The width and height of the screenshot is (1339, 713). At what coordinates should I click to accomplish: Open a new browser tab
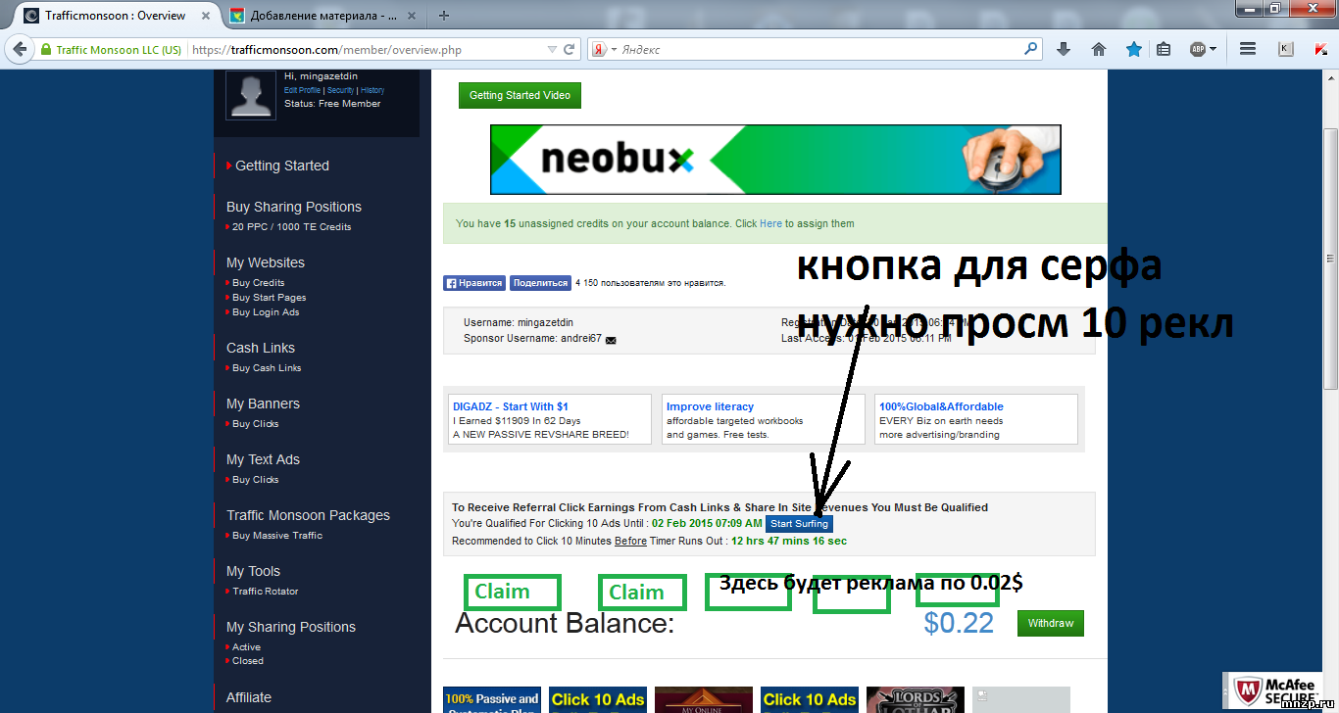point(444,16)
